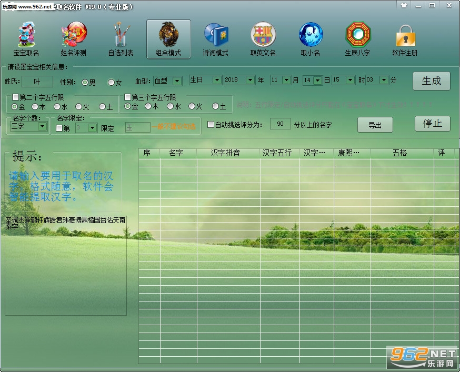
Task: Sort by the 名字 column header
Action: pos(178,153)
